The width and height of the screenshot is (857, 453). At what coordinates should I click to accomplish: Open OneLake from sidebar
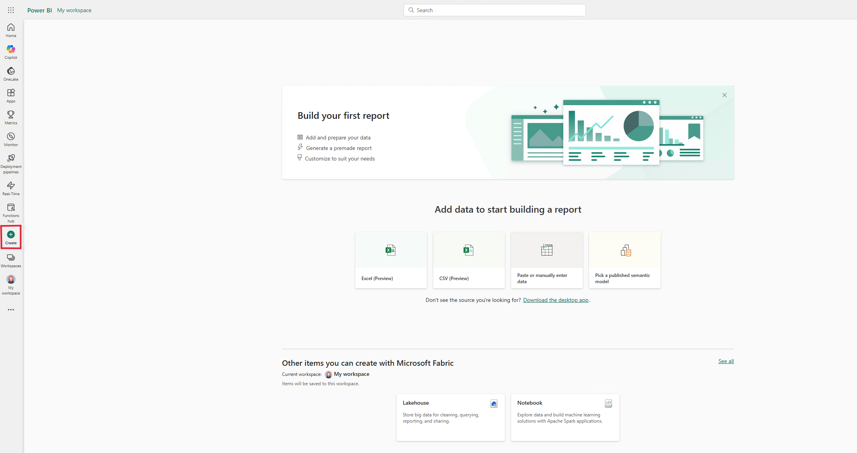click(11, 74)
